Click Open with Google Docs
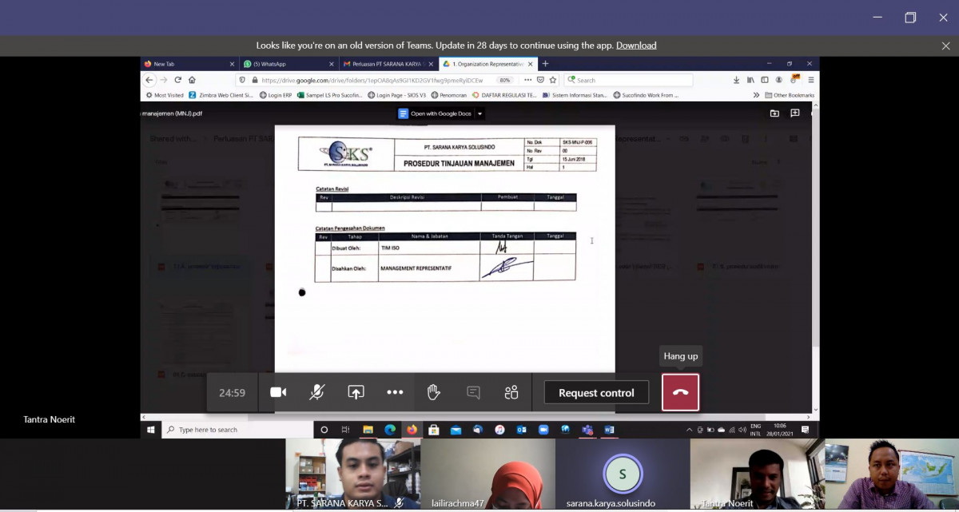Screen dimensions: 959x512 click(x=436, y=113)
